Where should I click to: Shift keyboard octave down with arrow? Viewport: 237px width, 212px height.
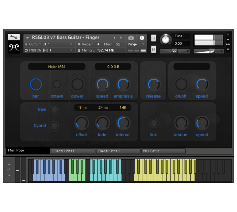point(9,175)
